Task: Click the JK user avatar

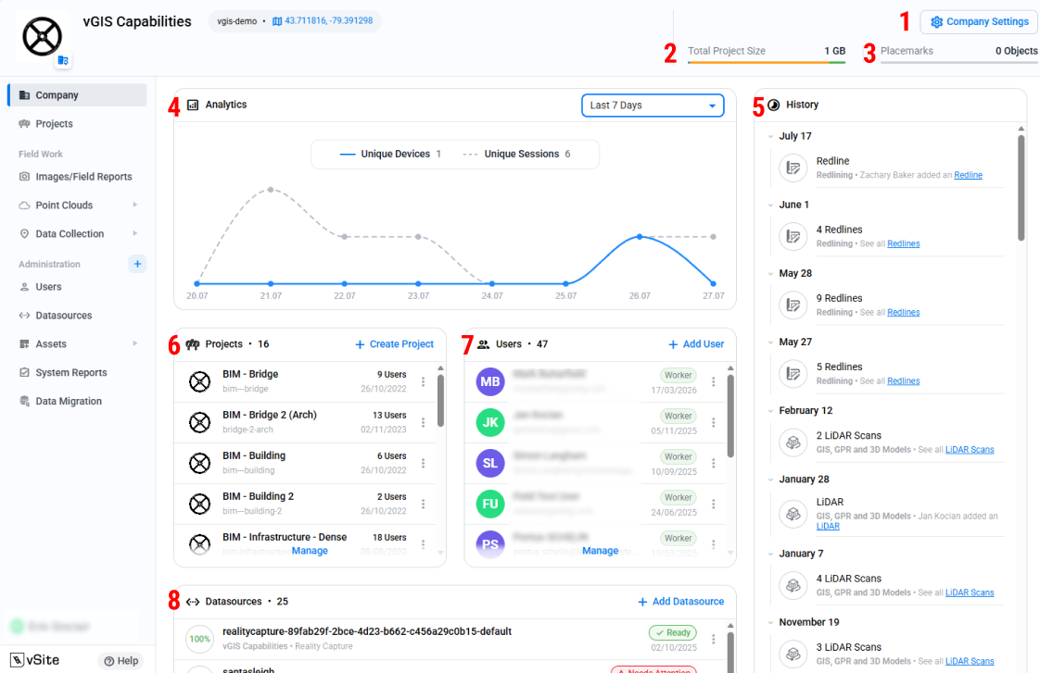Action: 490,423
